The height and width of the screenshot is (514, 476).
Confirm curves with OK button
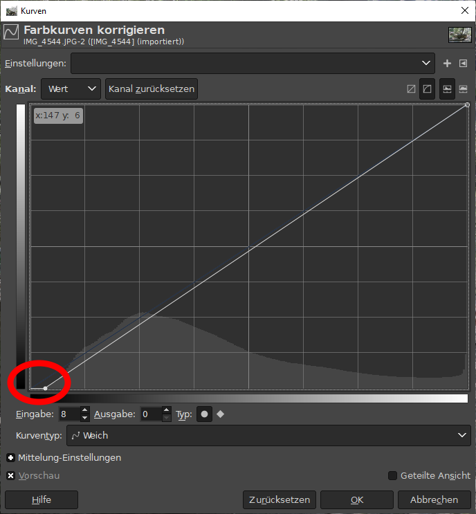[x=357, y=499]
